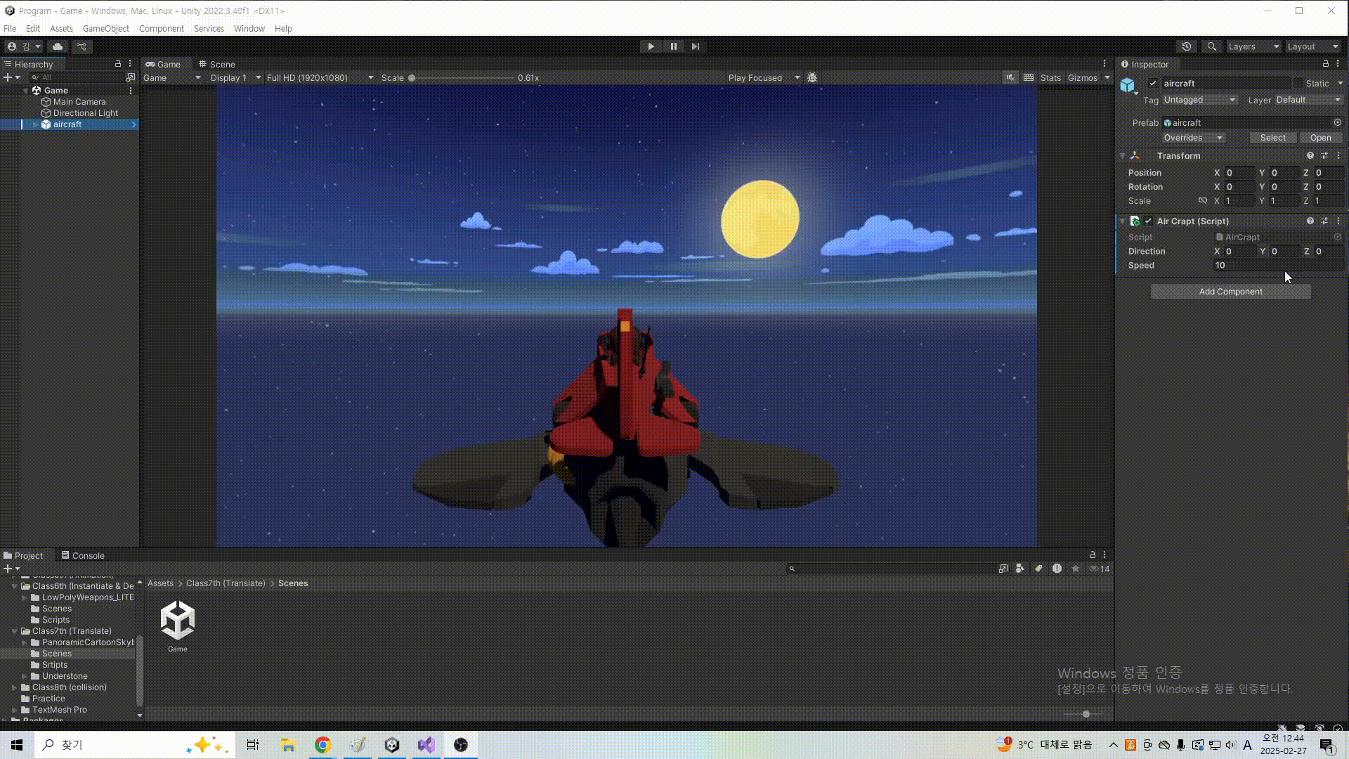Switch to the Scene tab
Viewport: 1349px width, 759px height.
[x=217, y=64]
